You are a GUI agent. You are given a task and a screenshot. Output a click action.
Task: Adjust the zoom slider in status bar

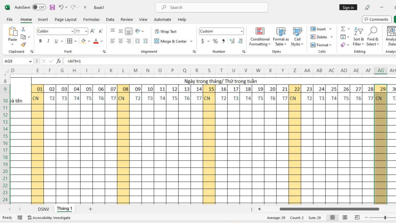[x=385, y=217]
